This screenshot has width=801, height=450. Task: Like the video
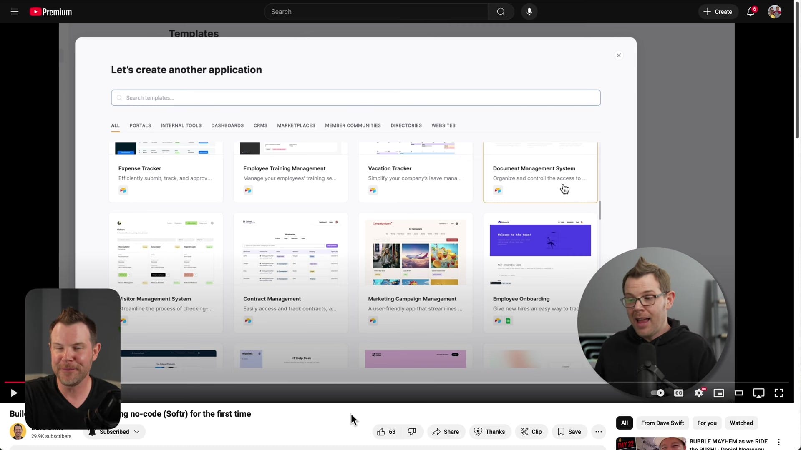[x=387, y=432]
